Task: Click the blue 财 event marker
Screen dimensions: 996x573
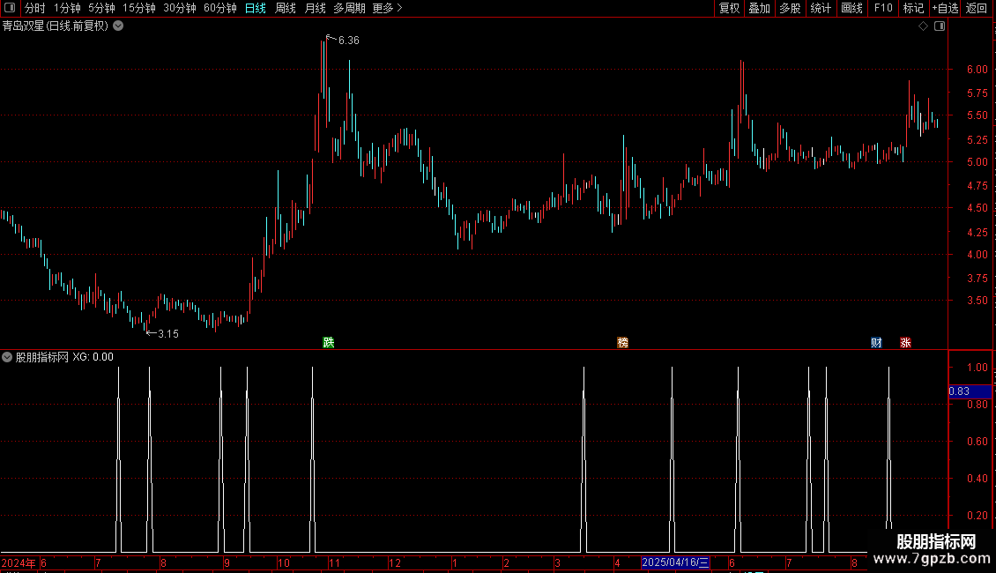Action: 877,342
